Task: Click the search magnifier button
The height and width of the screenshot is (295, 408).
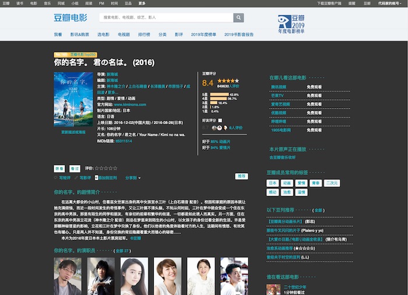Action: 238,17
